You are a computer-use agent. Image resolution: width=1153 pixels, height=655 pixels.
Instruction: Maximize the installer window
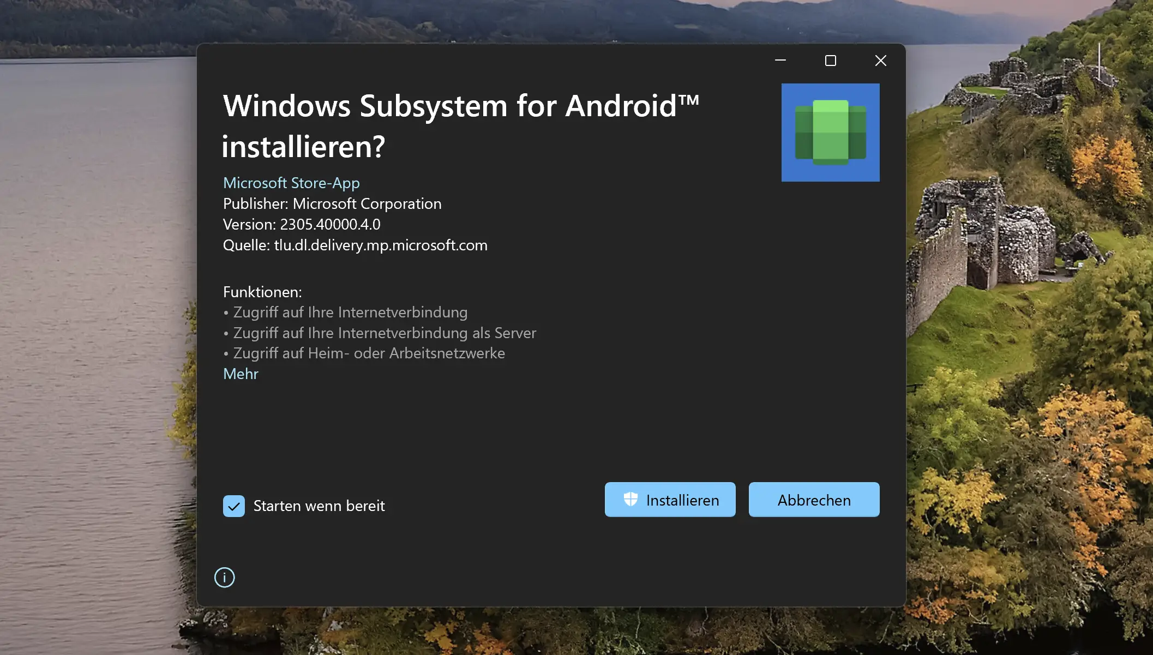point(830,61)
